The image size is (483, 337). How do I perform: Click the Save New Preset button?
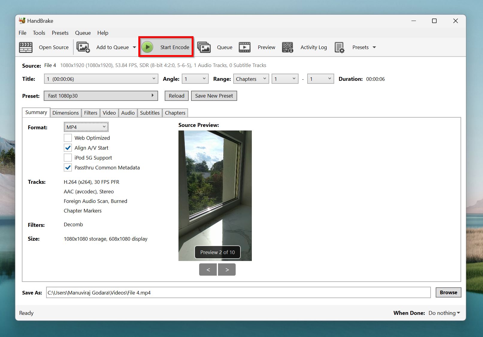pos(214,96)
